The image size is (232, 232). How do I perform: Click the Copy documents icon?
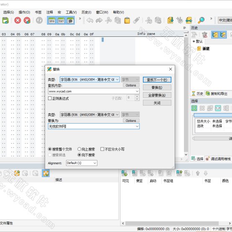point(117,20)
